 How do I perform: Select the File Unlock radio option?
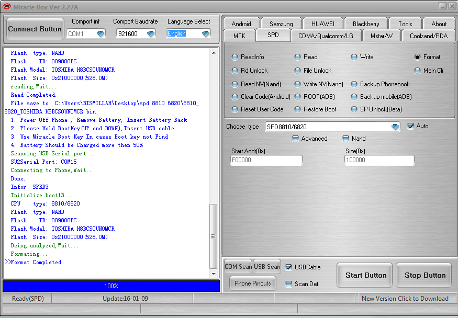(x=313, y=70)
